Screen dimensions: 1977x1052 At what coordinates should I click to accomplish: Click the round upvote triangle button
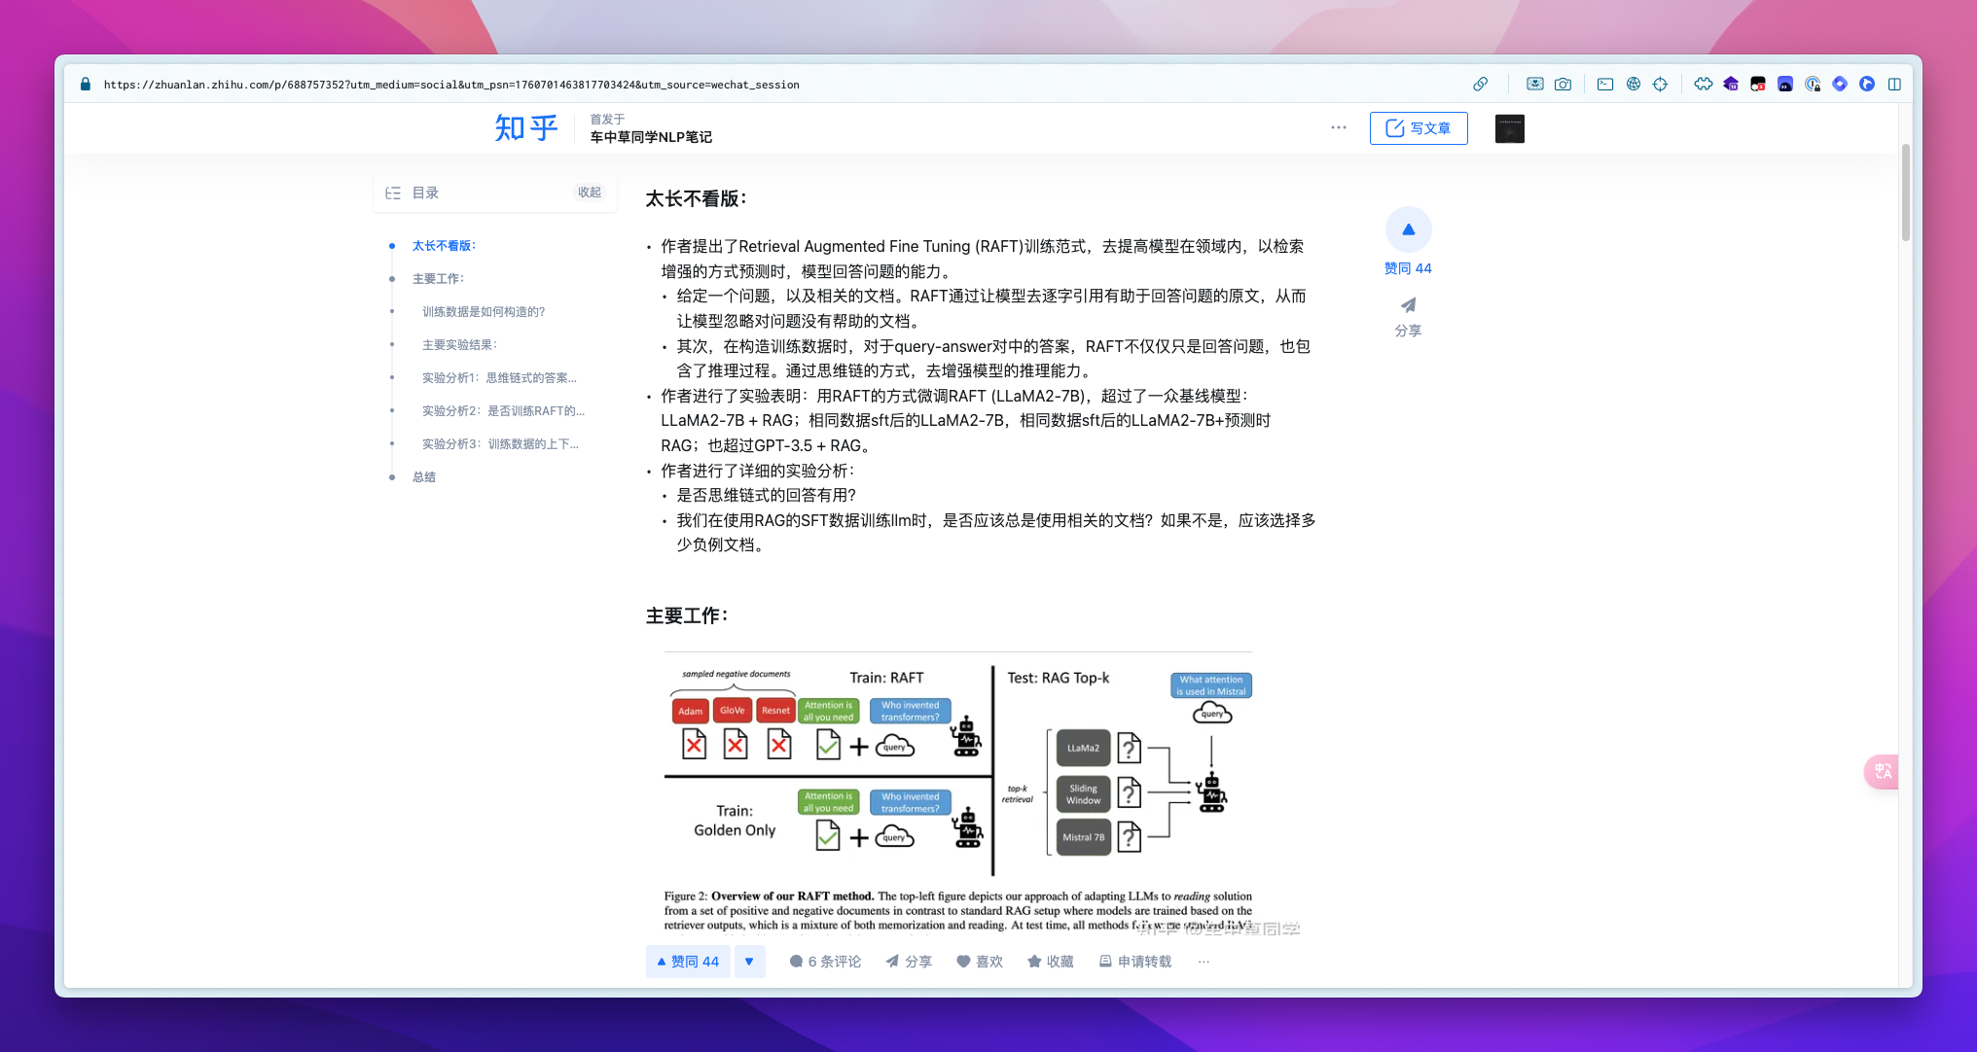1408,229
